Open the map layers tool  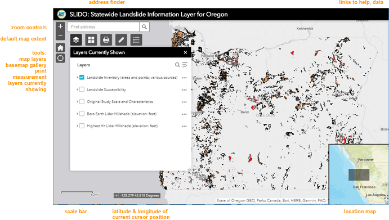[x=76, y=40]
